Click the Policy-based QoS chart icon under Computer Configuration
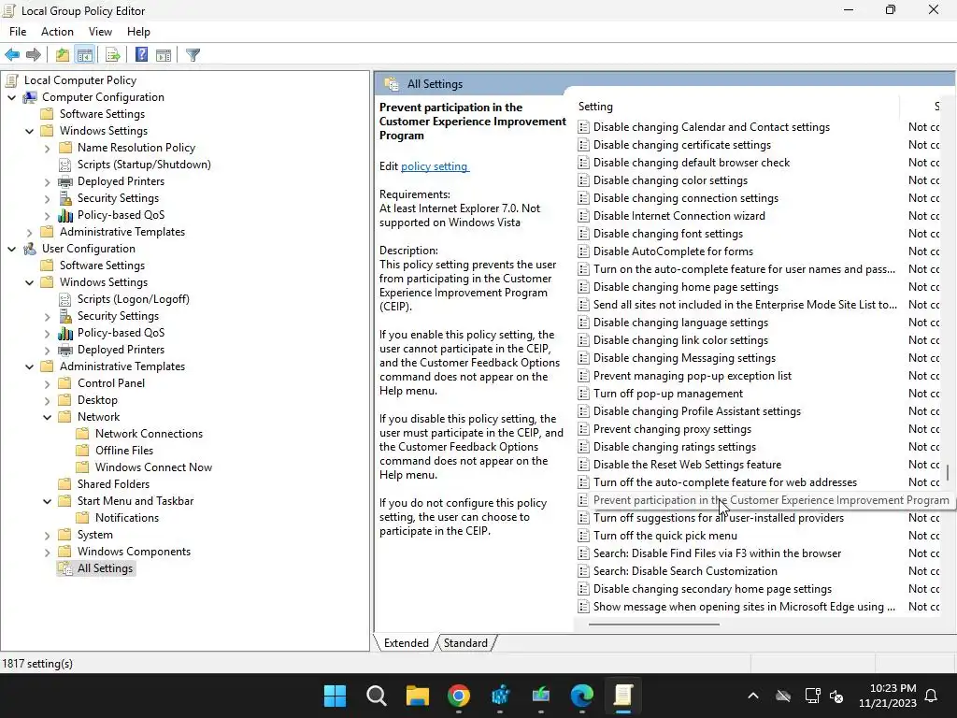957x718 pixels. [x=65, y=215]
